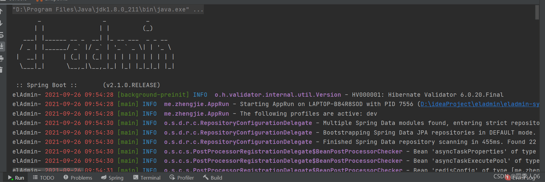Screen dimensions: 545x182
Task: Toggle scroll to end of console
Action: (2, 46)
